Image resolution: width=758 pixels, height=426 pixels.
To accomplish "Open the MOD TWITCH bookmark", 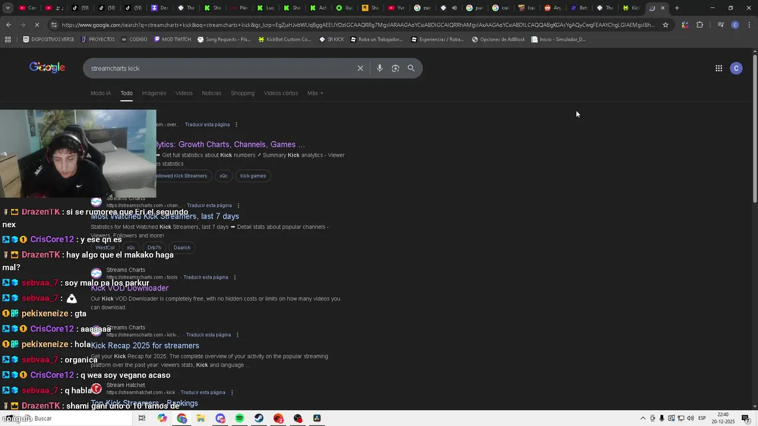I will pyautogui.click(x=172, y=39).
